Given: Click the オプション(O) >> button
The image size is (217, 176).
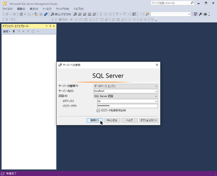Looking at the screenshot, I should click(149, 120).
